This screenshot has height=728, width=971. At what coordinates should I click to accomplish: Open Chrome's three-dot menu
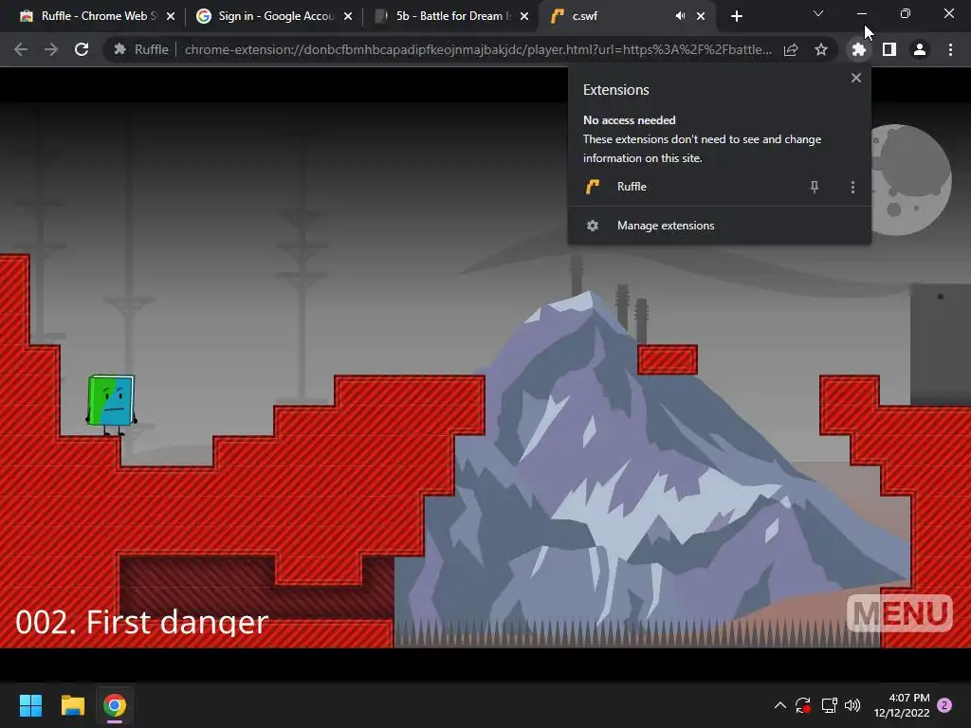[950, 49]
